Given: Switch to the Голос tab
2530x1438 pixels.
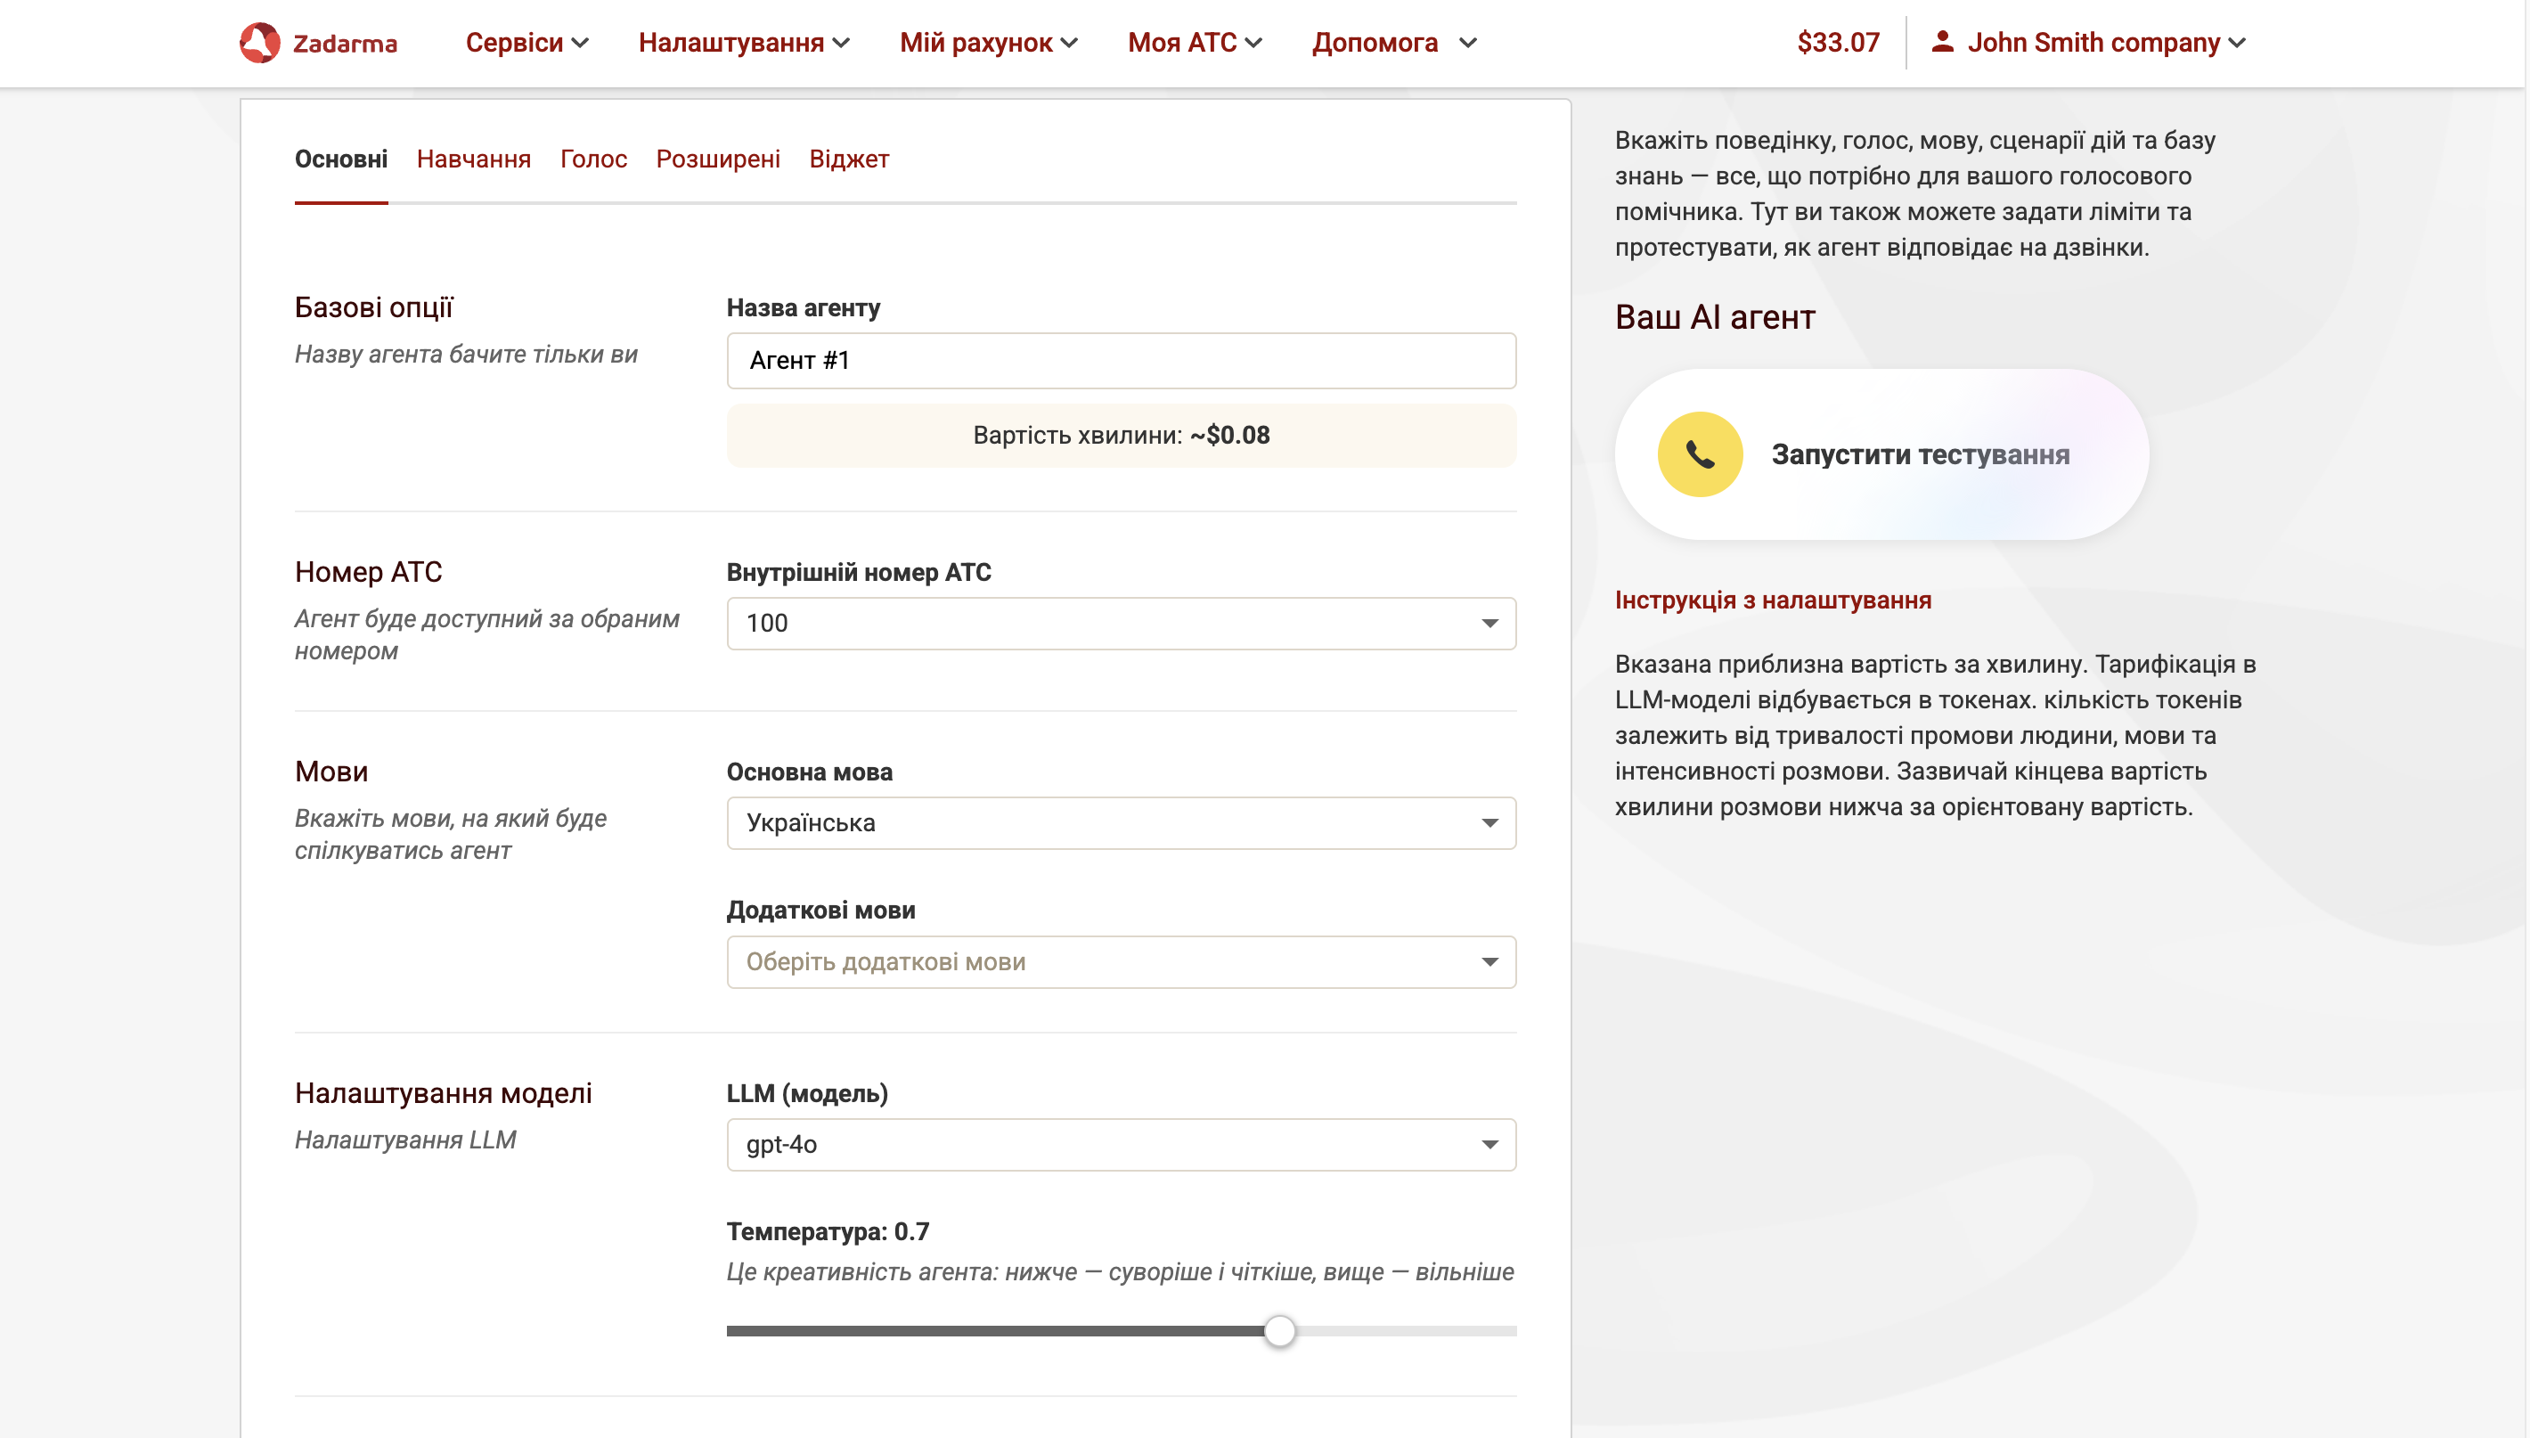Looking at the screenshot, I should (593, 159).
